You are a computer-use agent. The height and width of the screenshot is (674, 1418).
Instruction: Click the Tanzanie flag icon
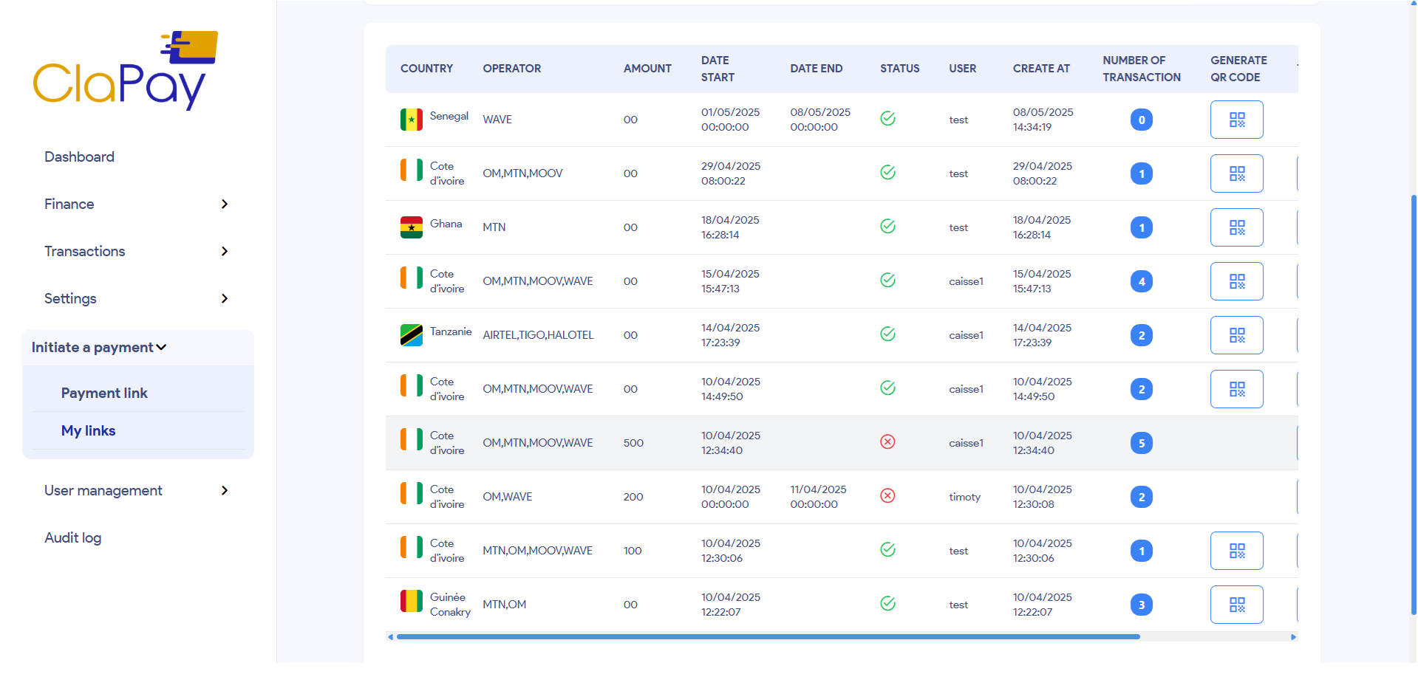click(x=412, y=334)
